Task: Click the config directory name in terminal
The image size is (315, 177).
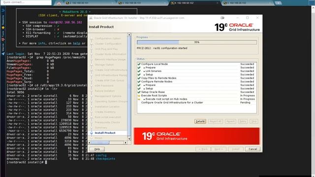Action: pyautogui.click(x=101, y=155)
